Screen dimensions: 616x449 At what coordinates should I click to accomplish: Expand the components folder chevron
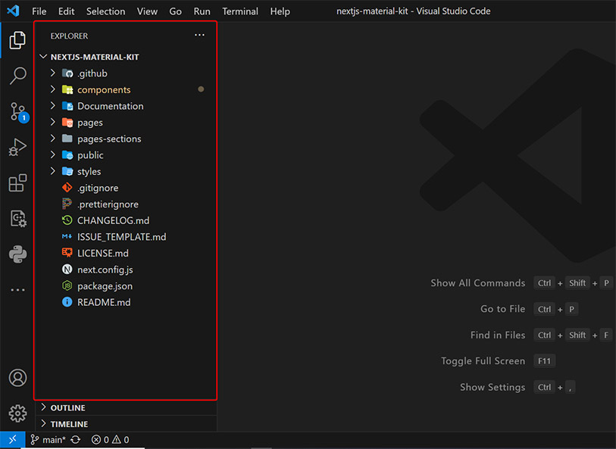pyautogui.click(x=52, y=89)
